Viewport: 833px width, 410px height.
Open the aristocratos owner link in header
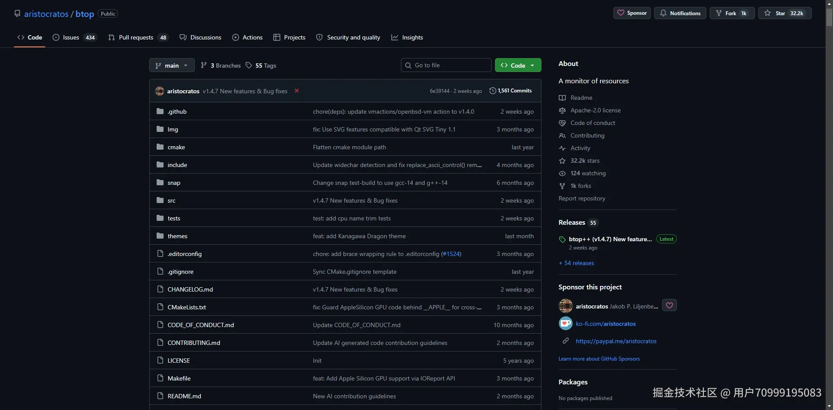click(46, 14)
